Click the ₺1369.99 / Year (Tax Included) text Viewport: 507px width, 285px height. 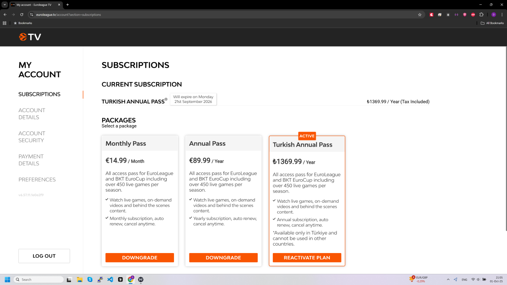398,102
